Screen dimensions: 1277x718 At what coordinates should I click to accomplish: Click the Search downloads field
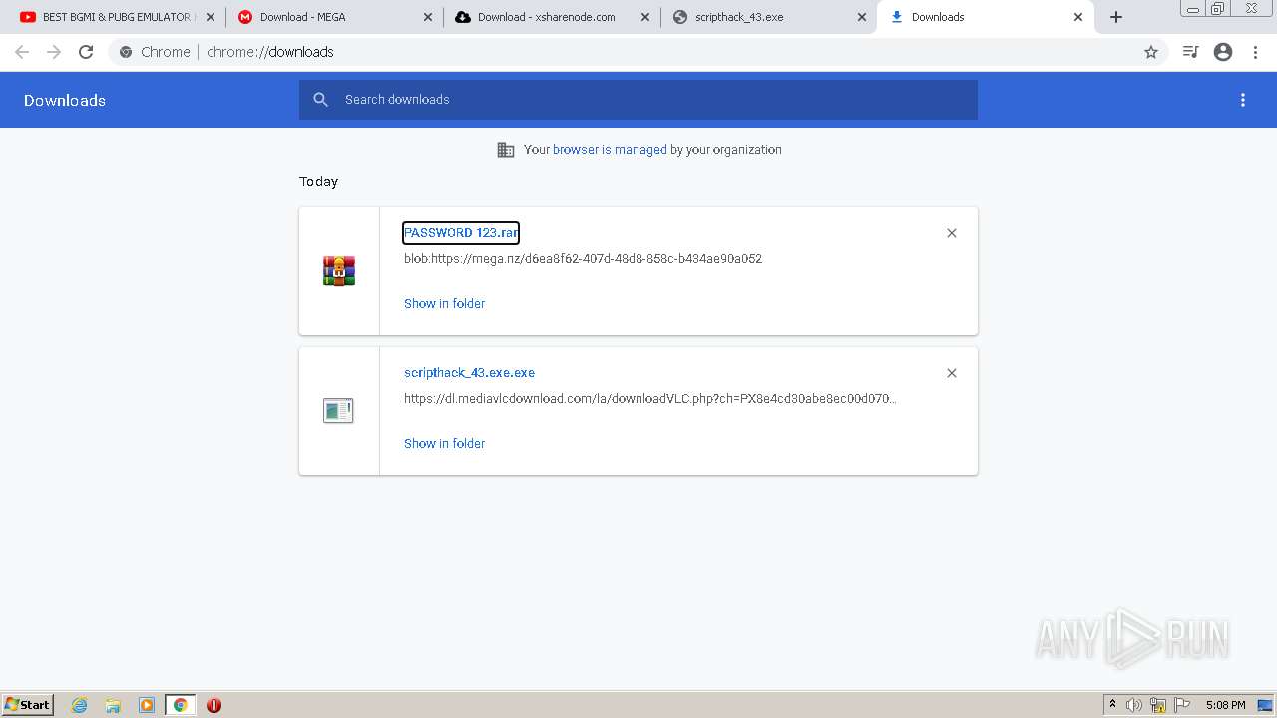pyautogui.click(x=638, y=100)
